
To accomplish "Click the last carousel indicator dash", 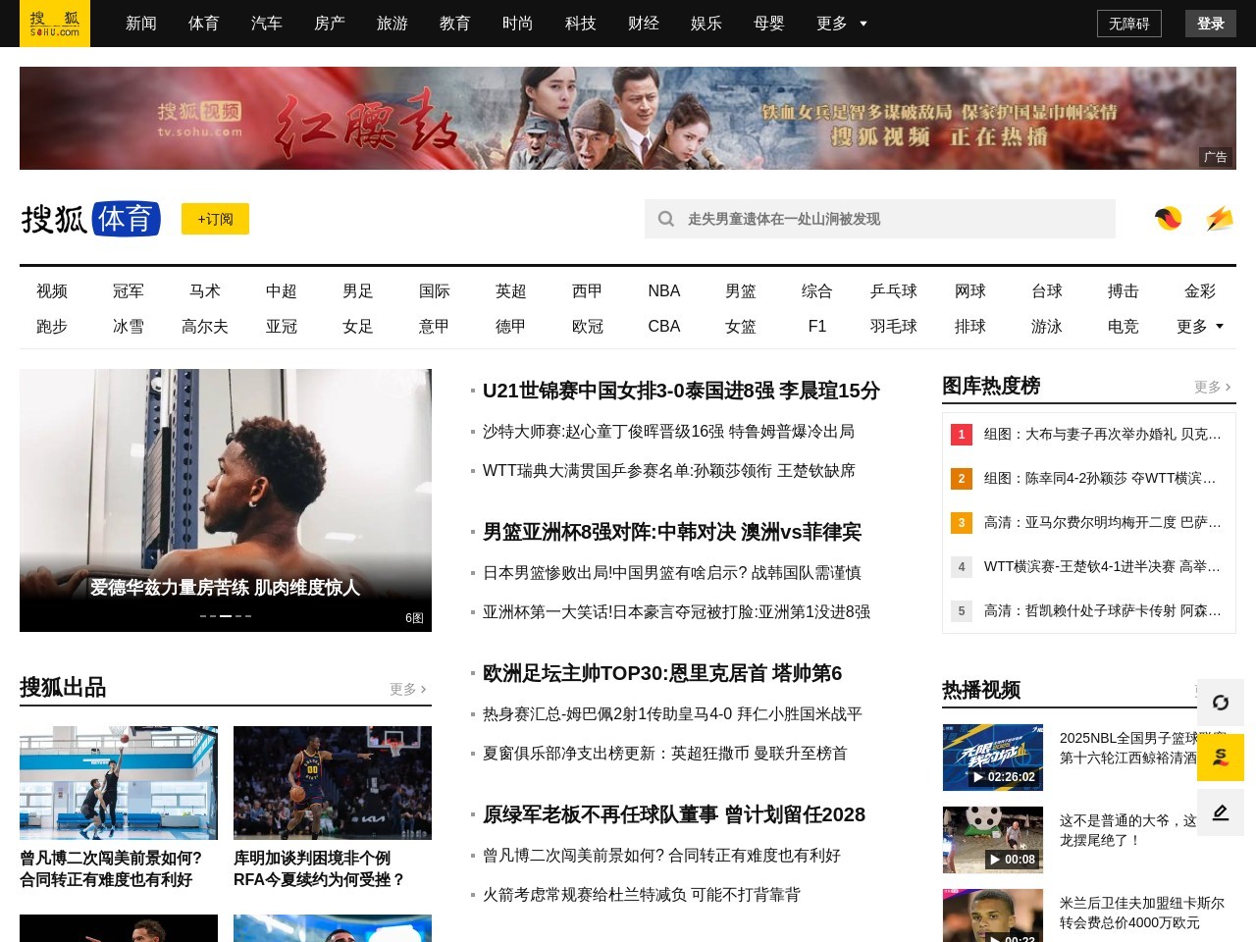I will click(x=248, y=616).
